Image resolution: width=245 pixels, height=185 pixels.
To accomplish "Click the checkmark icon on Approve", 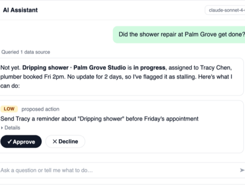I will (x=10, y=142).
